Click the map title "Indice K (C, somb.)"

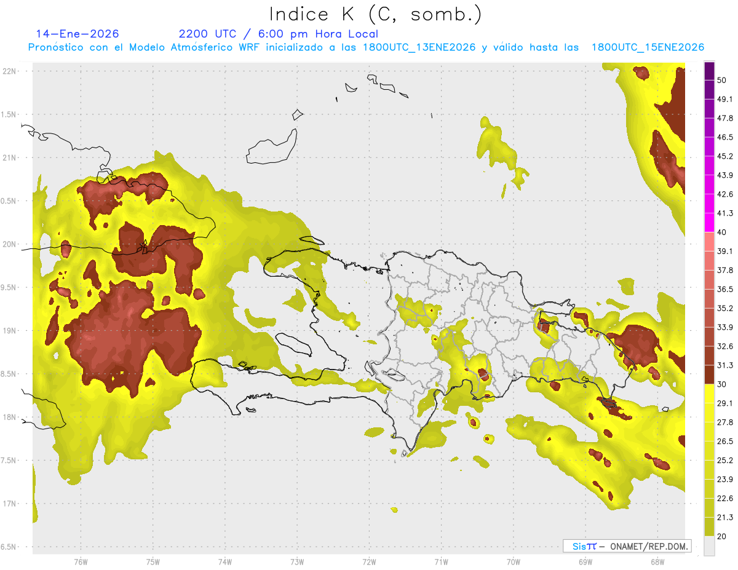375,15
